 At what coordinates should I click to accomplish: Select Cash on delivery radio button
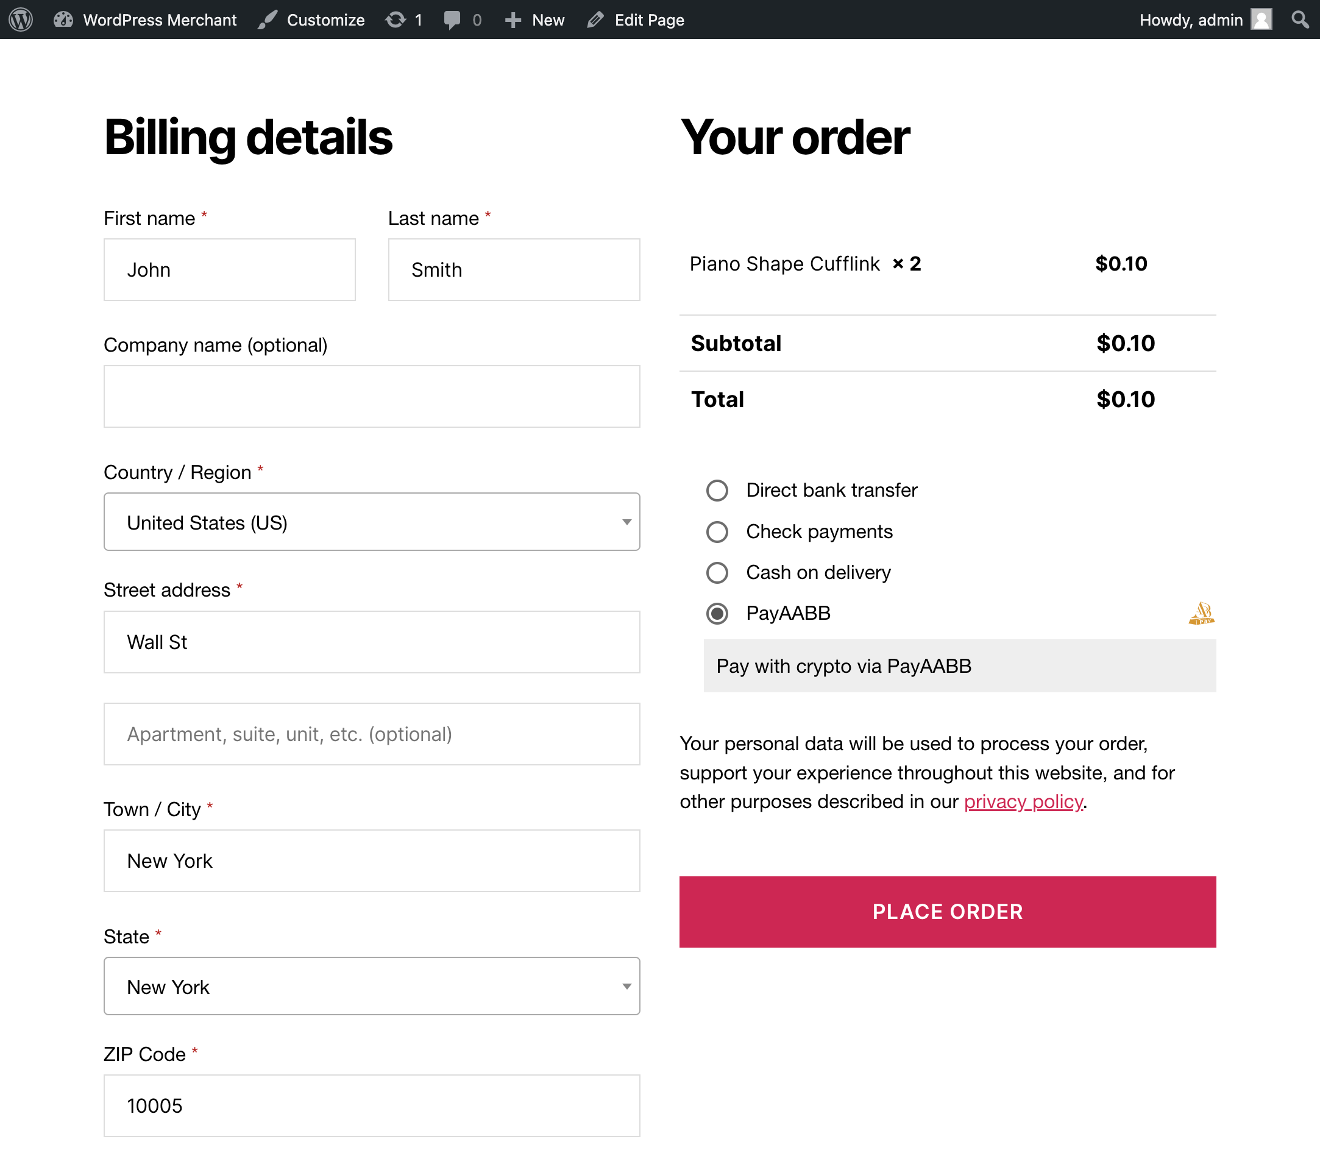(717, 573)
